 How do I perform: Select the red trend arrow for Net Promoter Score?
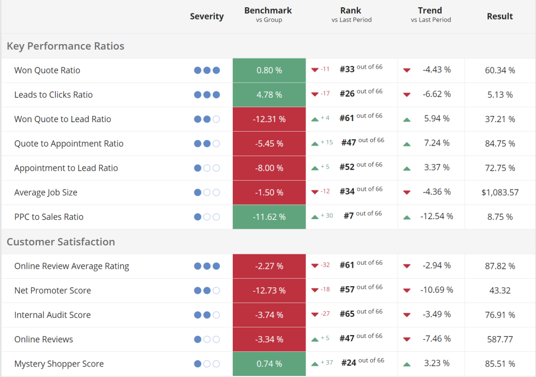pos(406,290)
